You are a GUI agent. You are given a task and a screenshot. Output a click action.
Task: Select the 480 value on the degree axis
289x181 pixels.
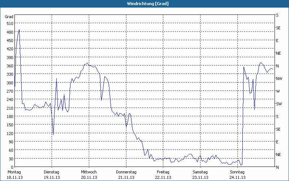click(10, 32)
